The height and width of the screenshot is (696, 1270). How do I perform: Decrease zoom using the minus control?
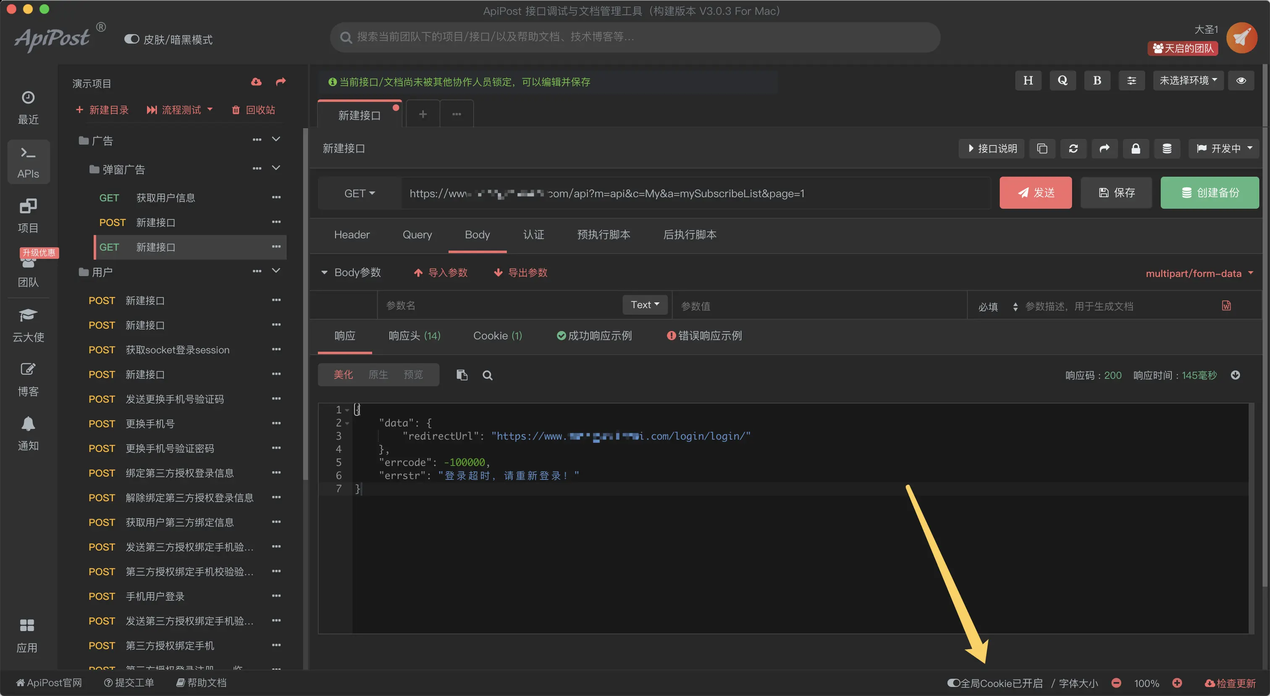click(x=1117, y=683)
